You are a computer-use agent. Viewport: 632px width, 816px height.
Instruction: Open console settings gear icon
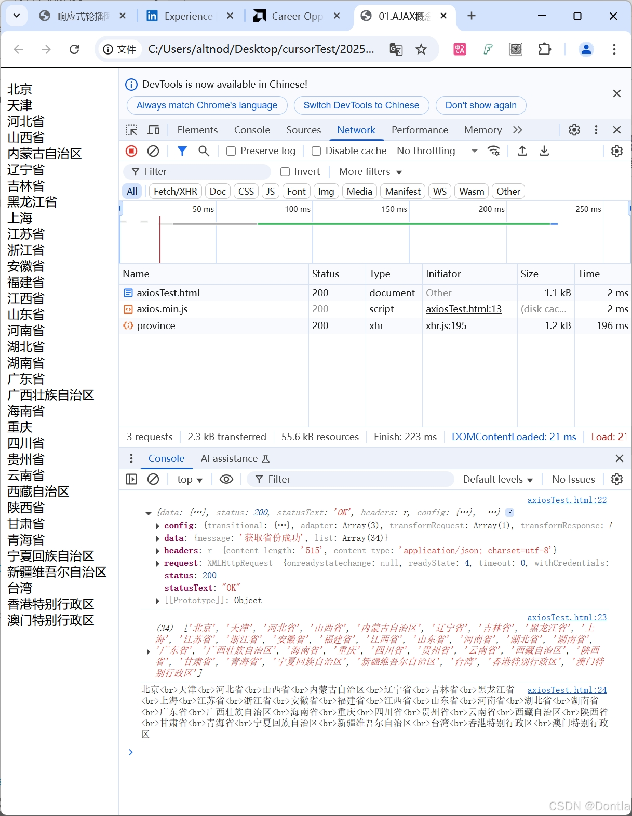tap(617, 479)
